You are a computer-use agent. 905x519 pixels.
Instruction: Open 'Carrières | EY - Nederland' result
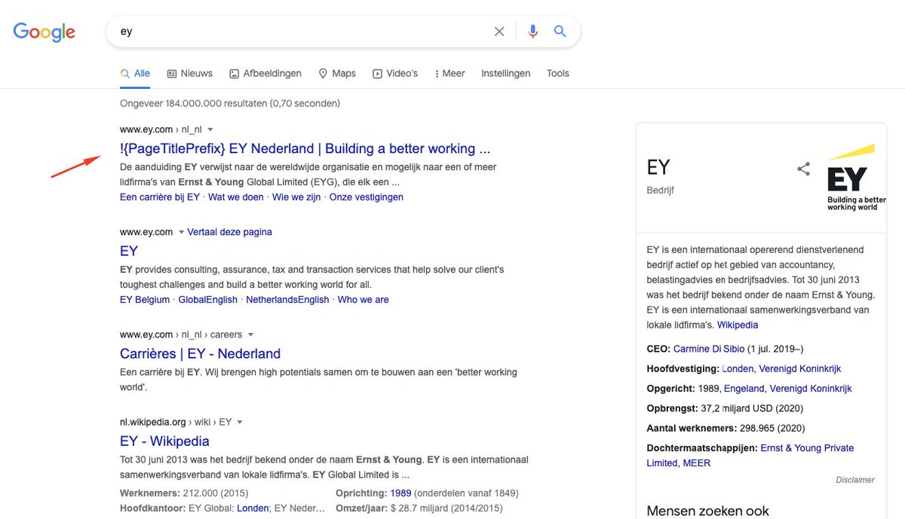[200, 353]
